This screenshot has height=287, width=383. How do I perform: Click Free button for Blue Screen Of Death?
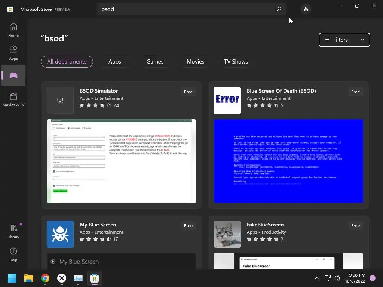(x=355, y=92)
